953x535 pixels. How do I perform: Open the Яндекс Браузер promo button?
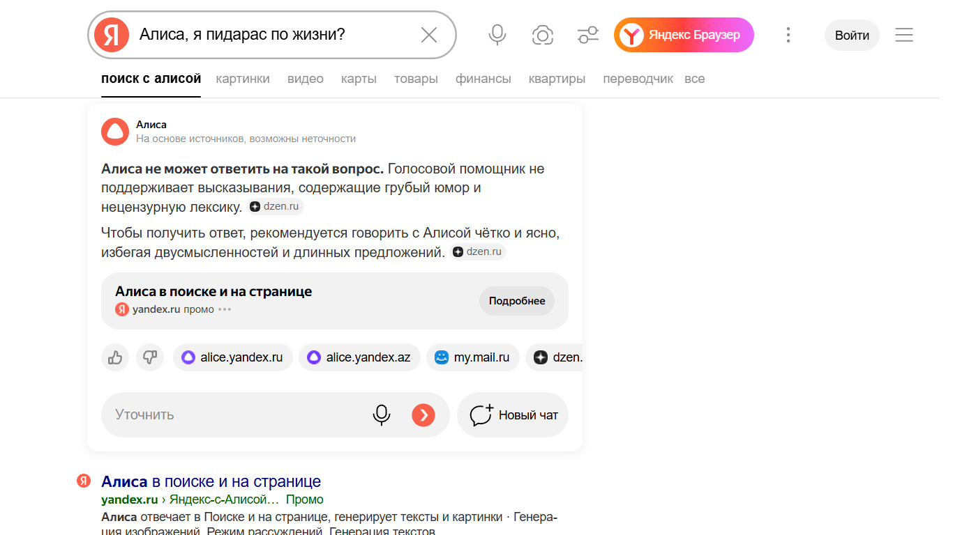[684, 35]
